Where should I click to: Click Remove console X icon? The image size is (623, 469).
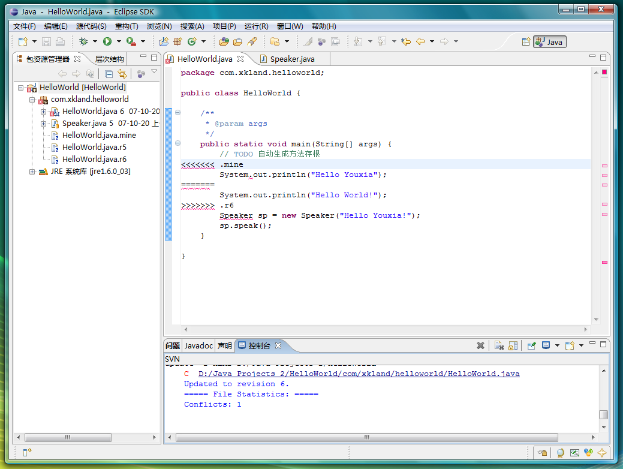(480, 345)
